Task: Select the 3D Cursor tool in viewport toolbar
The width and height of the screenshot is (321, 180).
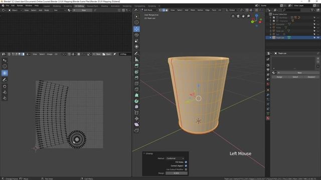Action: [136, 22]
